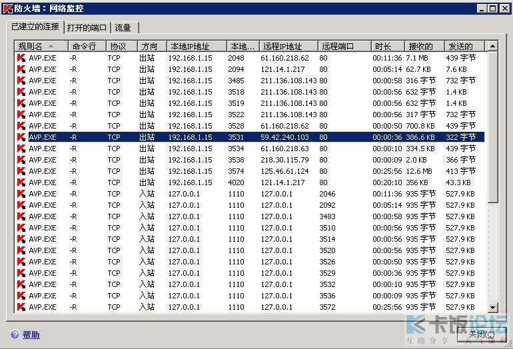The width and height of the screenshot is (513, 349).
Task: Sort by the 时长 column header
Action: click(388, 47)
